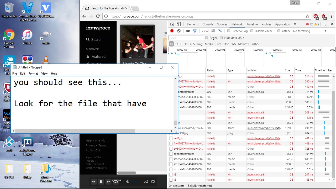Go back in the Chrome browser

84,16
